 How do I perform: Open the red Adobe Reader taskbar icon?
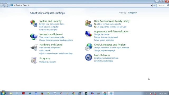pyautogui.click(x=24, y=93)
